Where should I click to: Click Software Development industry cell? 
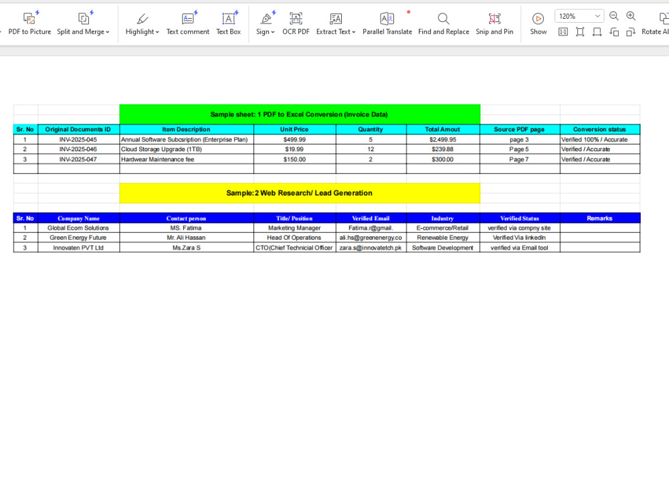(443, 248)
